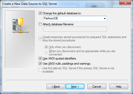The image size is (133, 94).
Task: Toggle Use ANSI nulls, paddings and warnings
Action: (40, 64)
